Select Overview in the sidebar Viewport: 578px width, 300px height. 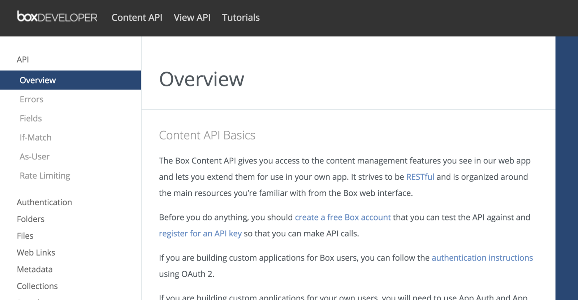[70, 80]
